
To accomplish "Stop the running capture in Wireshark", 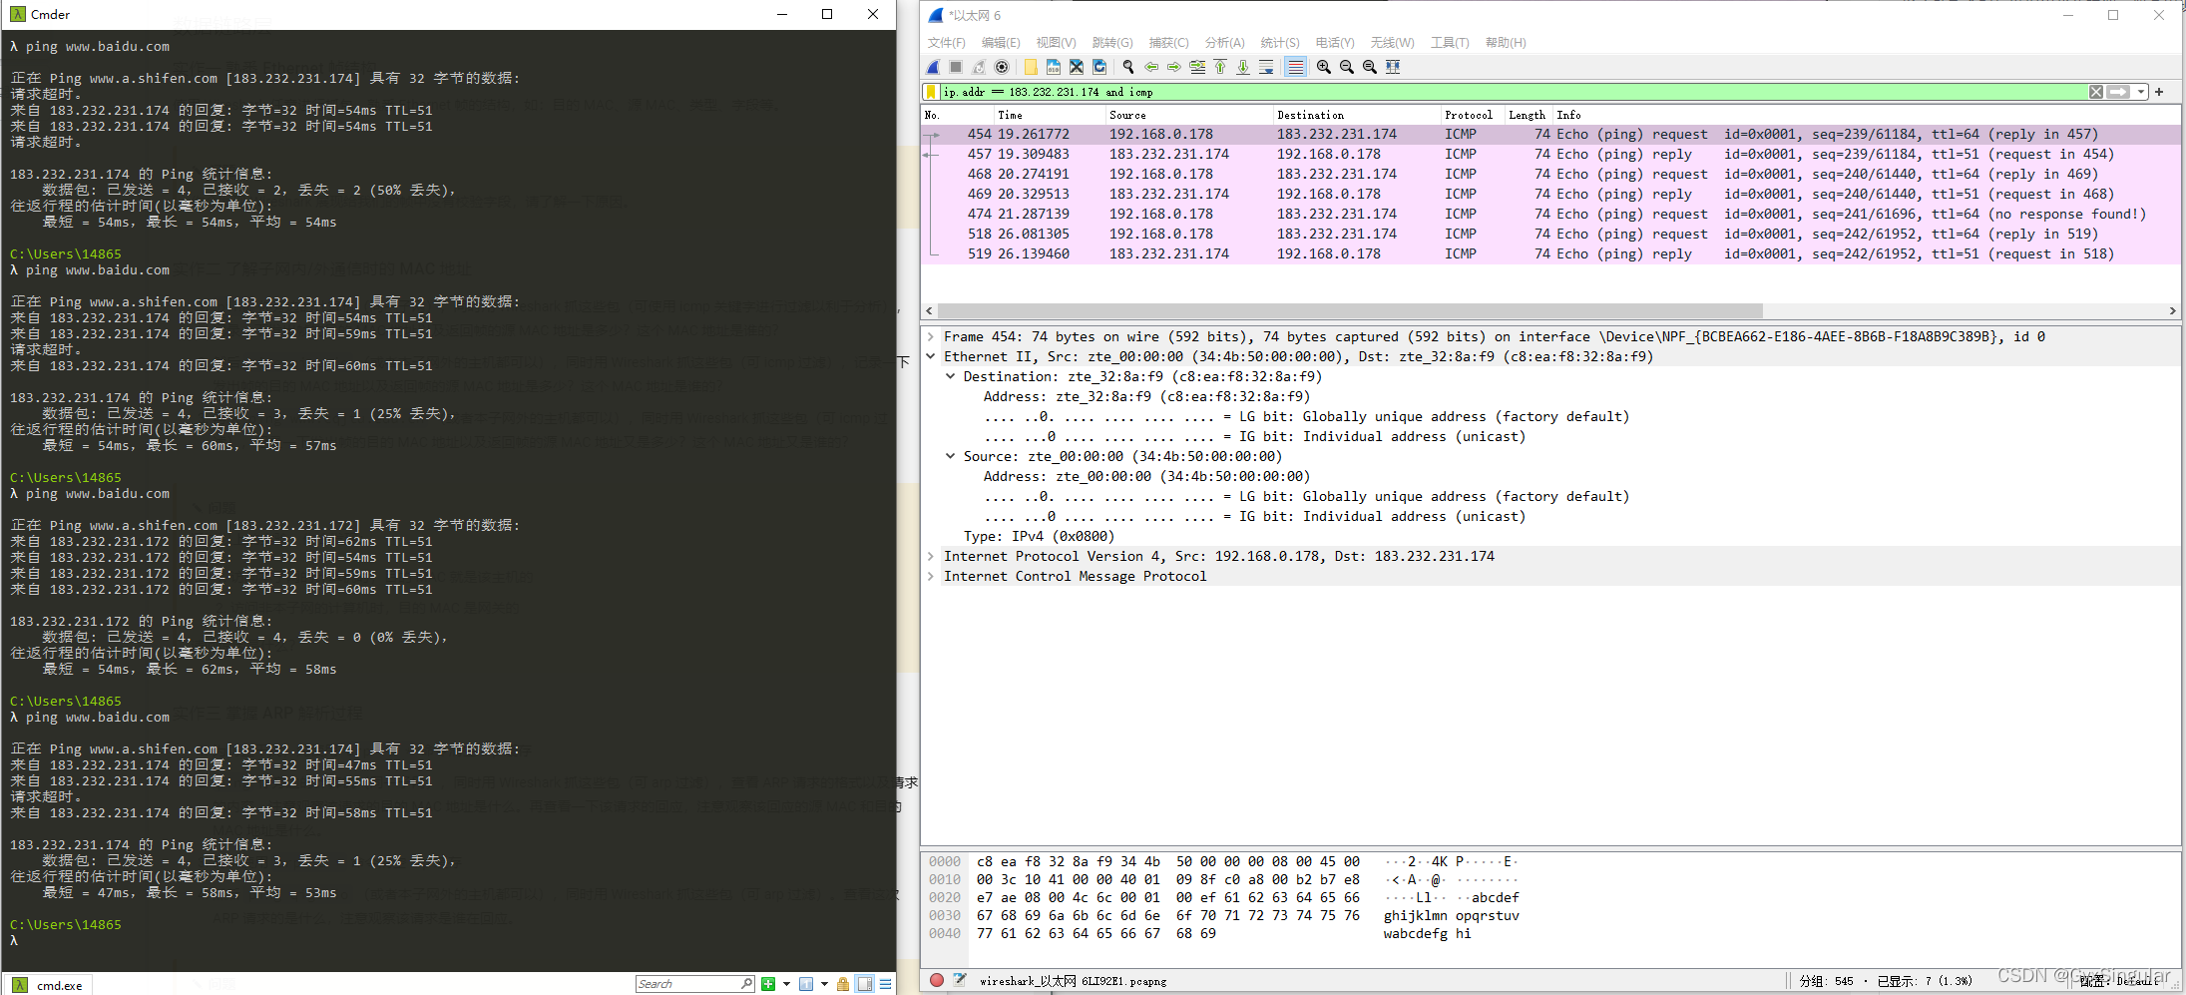I will click(956, 67).
